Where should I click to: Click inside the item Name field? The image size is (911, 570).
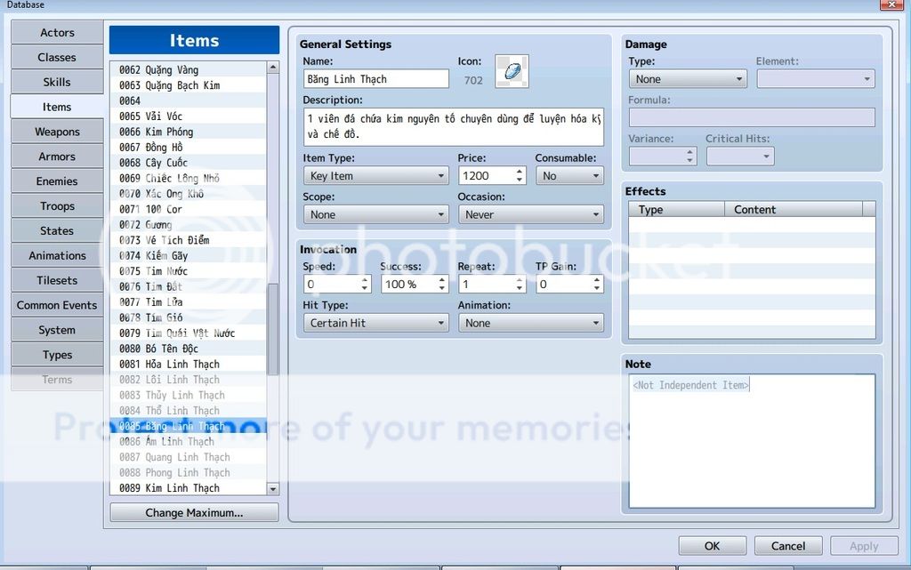pos(374,78)
